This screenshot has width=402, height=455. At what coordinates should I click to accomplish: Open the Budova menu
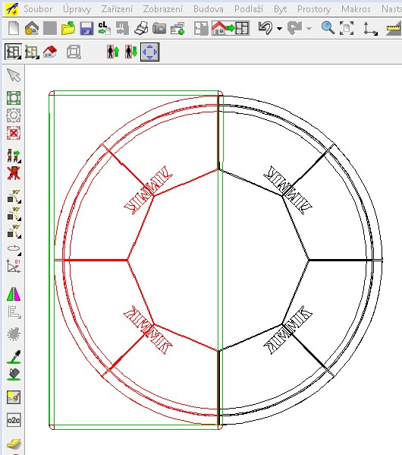[209, 9]
